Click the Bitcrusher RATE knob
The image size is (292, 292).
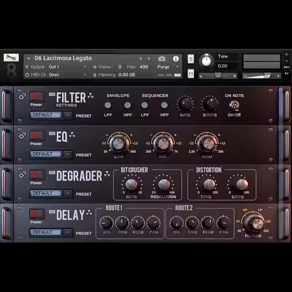[131, 184]
